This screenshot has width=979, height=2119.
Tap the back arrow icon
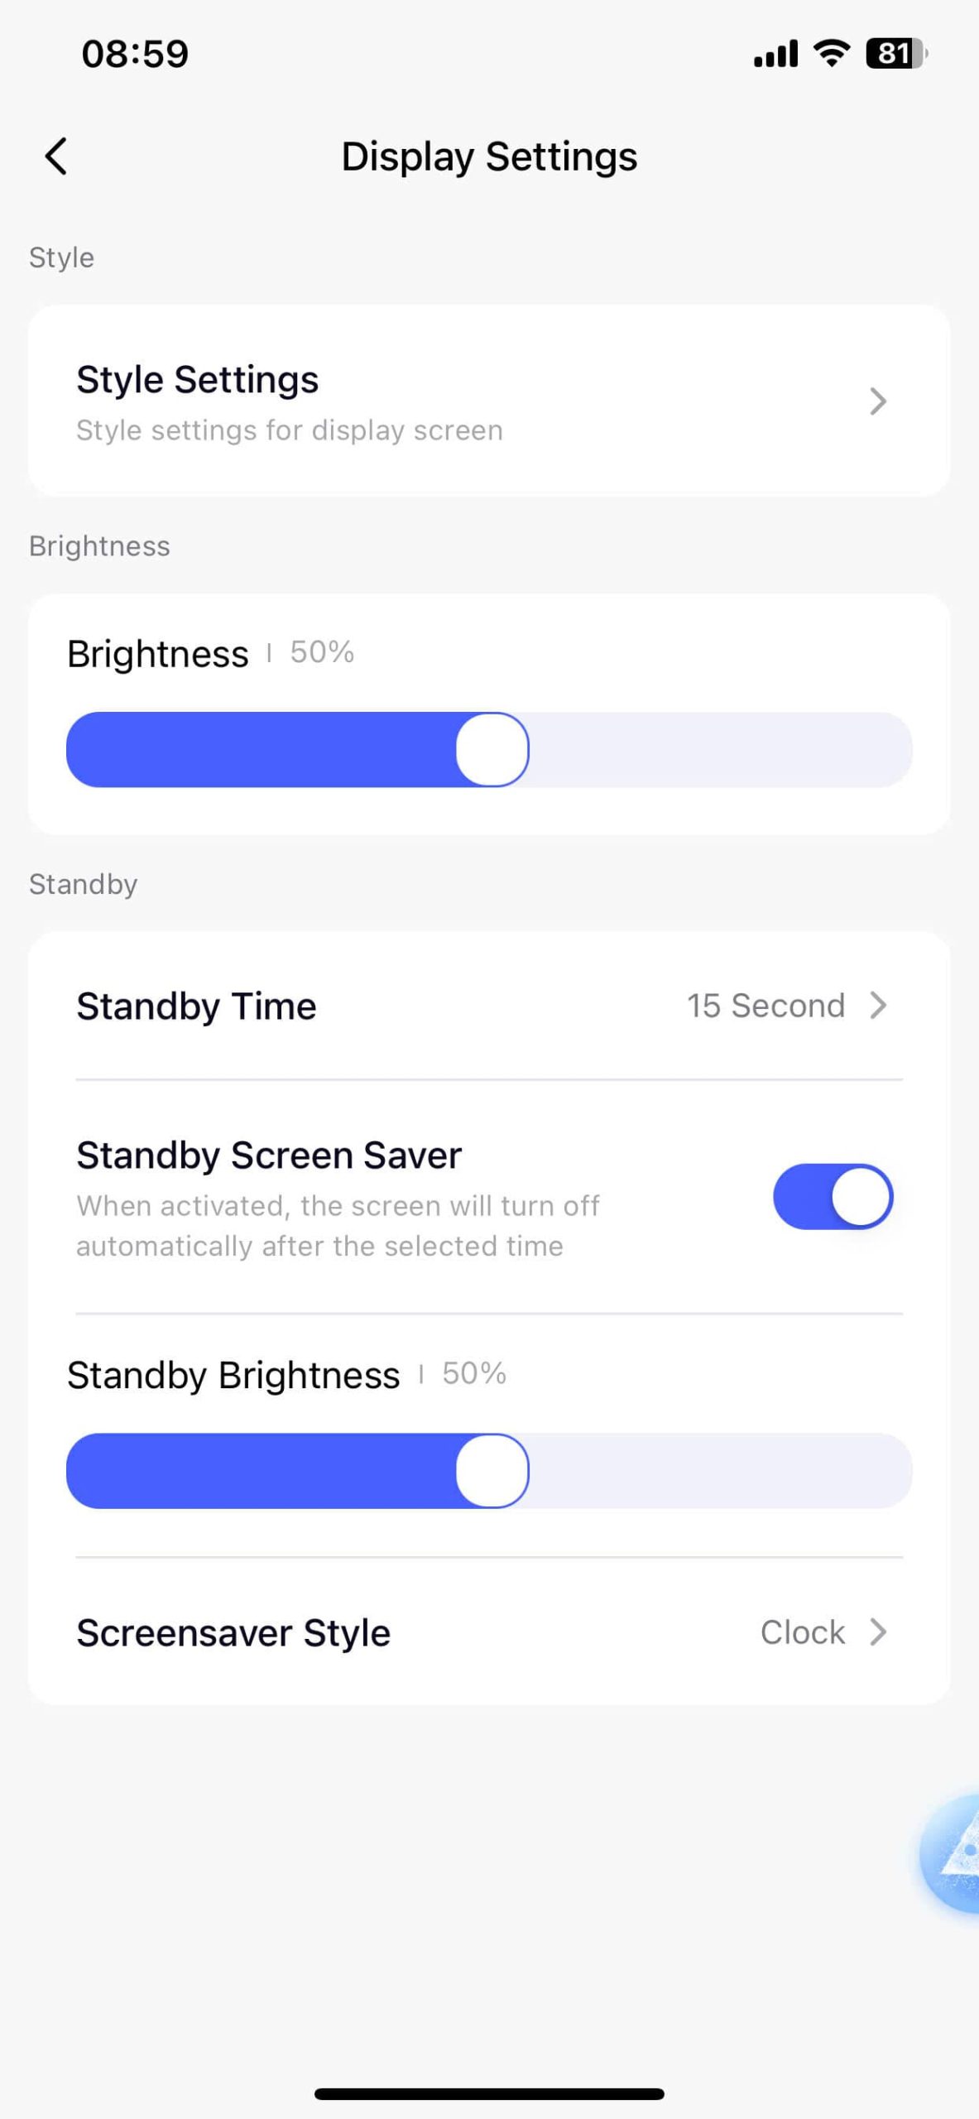pos(56,156)
